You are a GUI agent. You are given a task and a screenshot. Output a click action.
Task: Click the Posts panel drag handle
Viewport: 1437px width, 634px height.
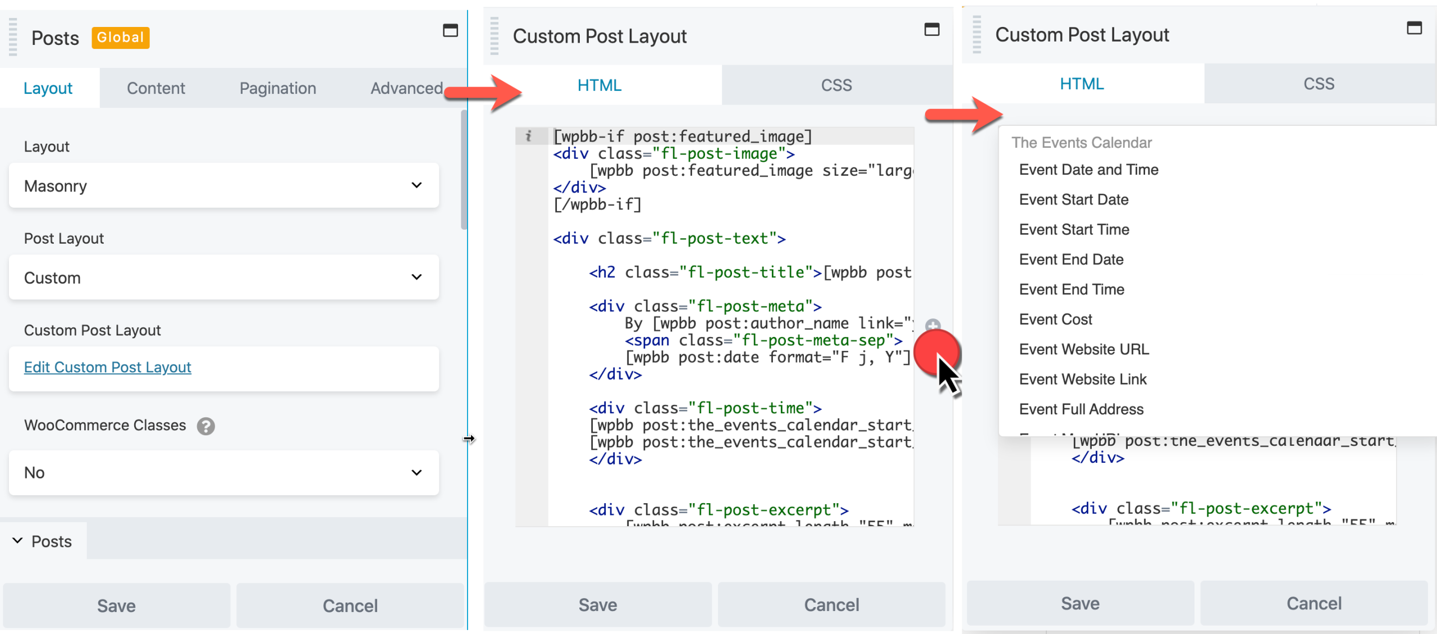coord(13,37)
